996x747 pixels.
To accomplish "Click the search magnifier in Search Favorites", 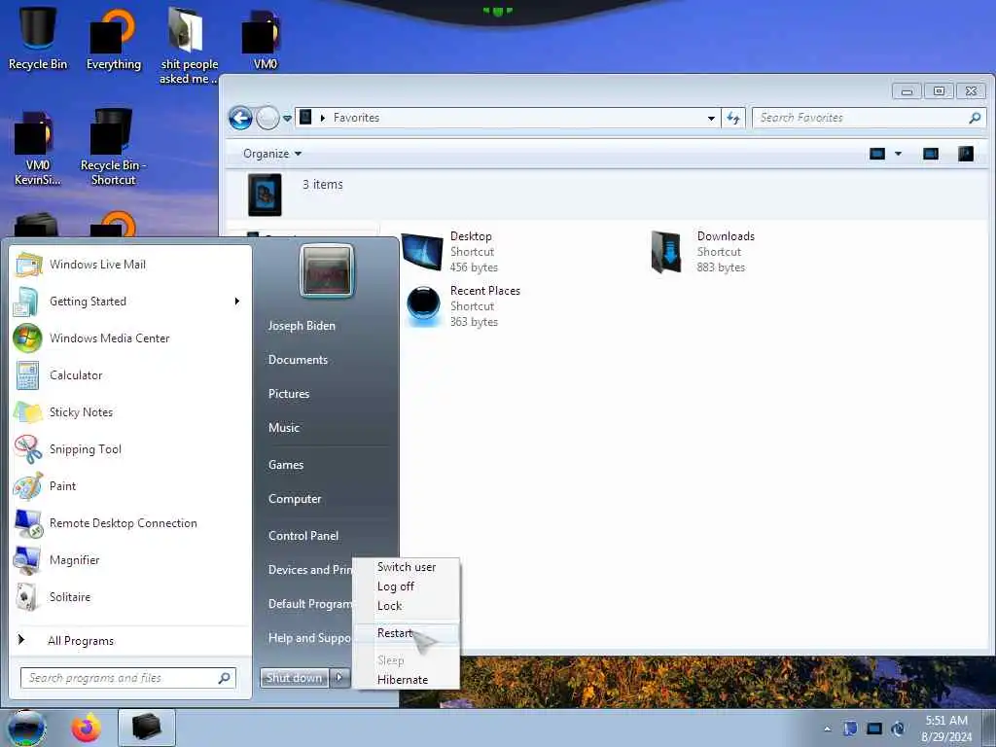I will [x=975, y=118].
